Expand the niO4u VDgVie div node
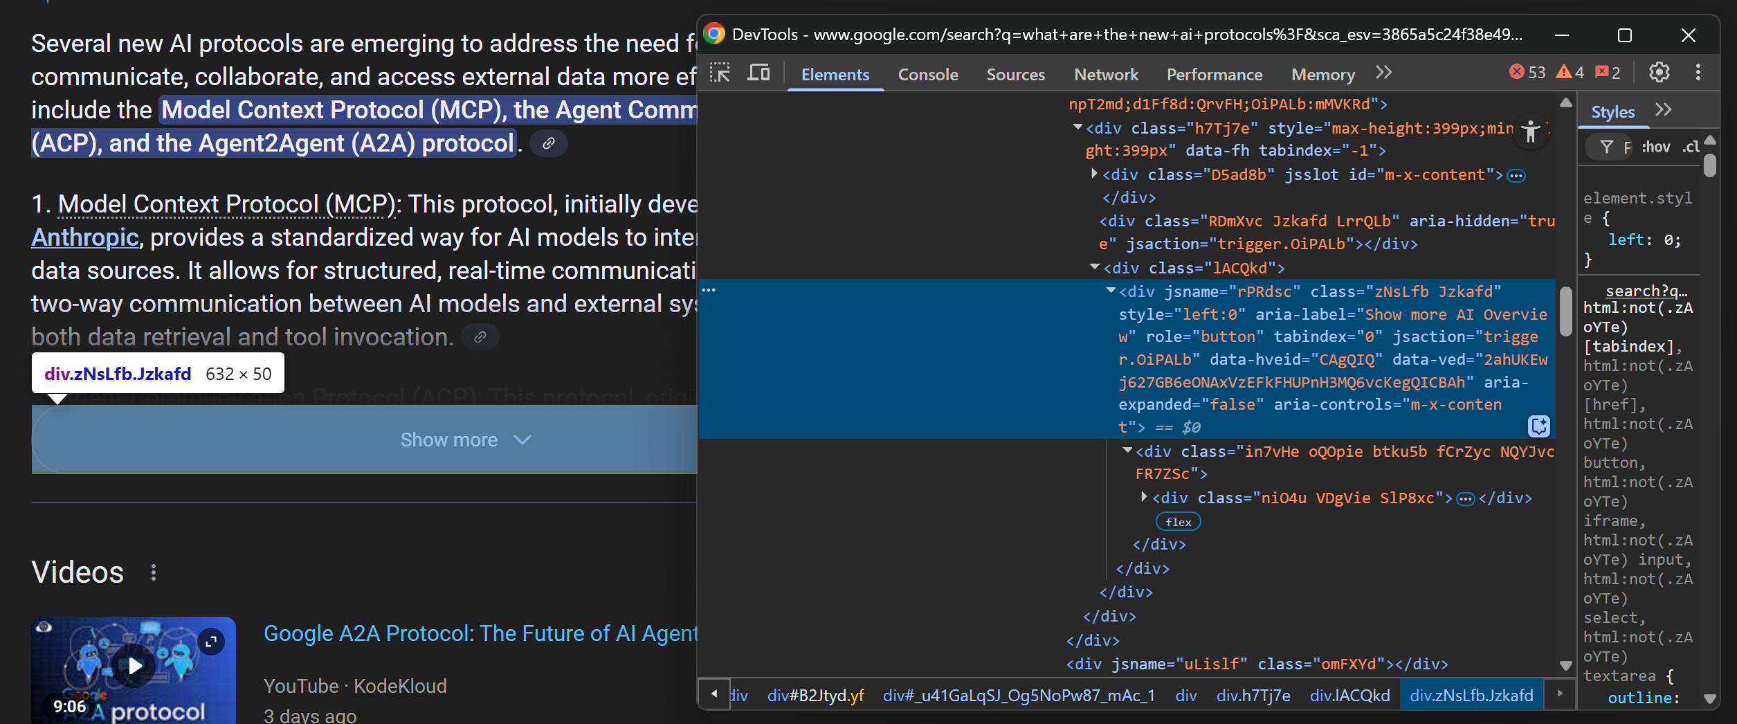1737x724 pixels. point(1144,497)
